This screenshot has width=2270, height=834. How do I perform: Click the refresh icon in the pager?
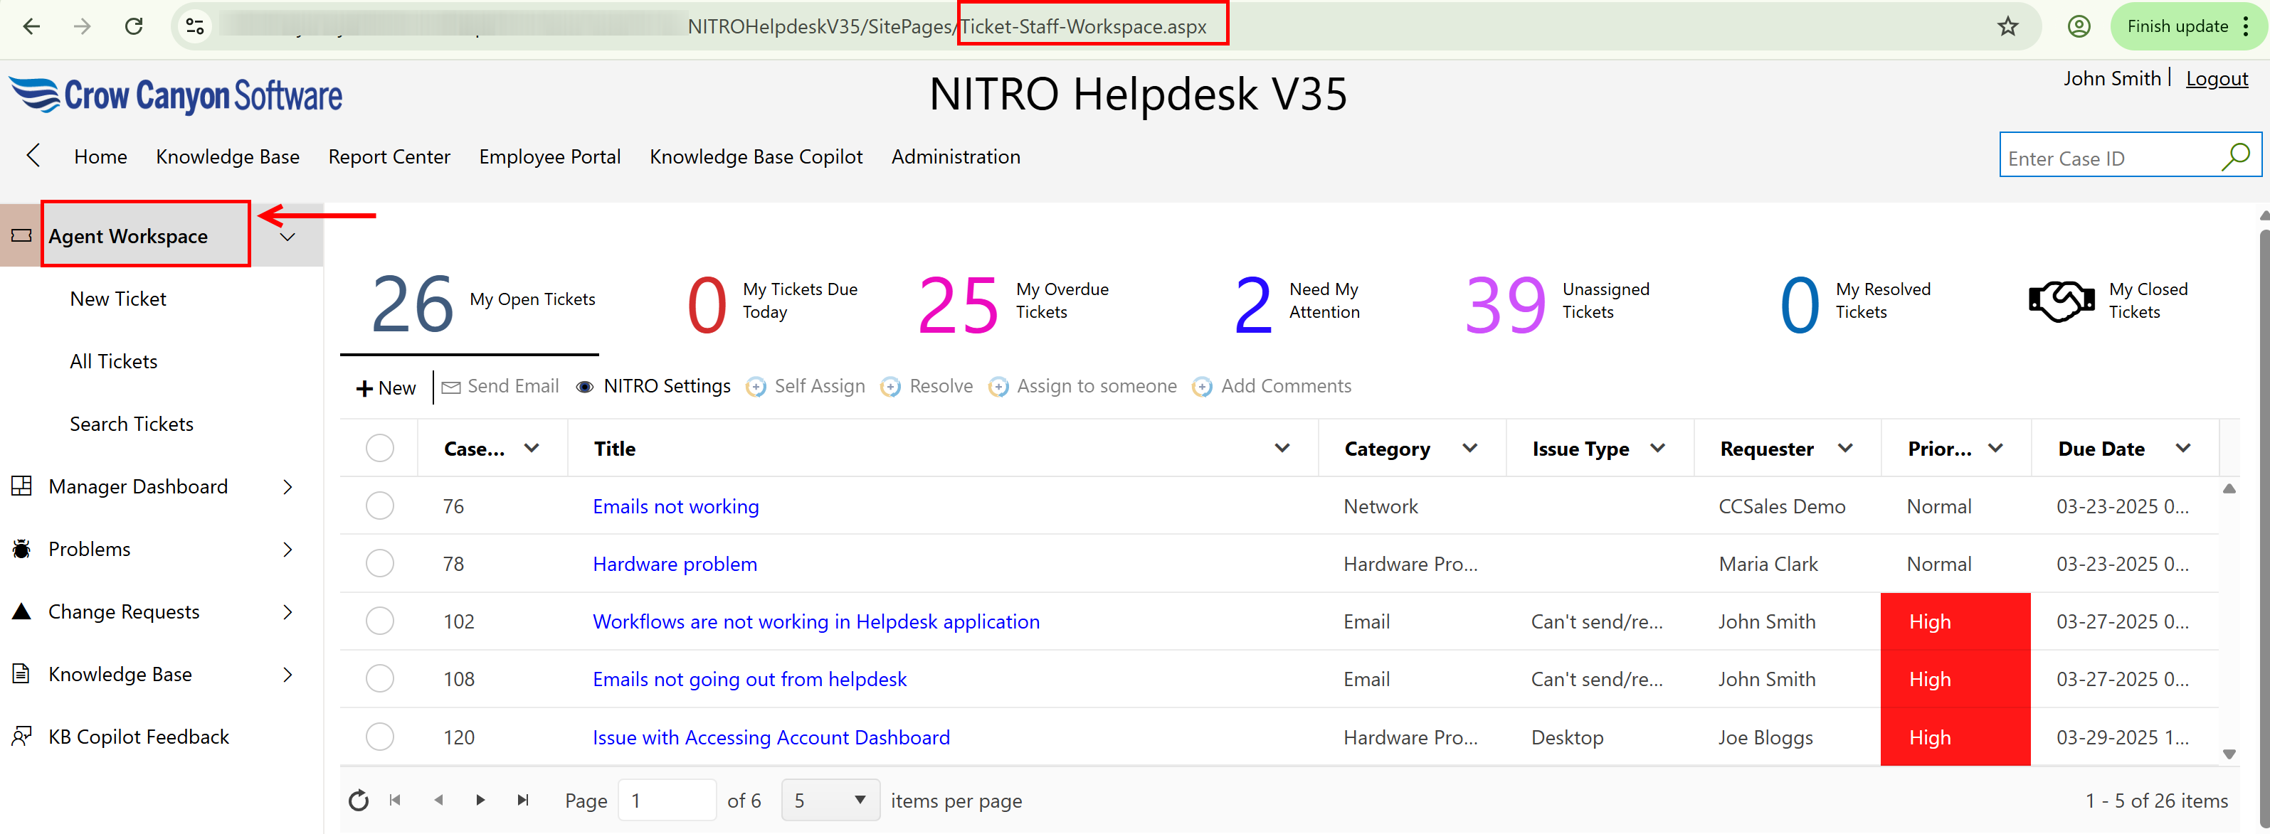point(358,800)
